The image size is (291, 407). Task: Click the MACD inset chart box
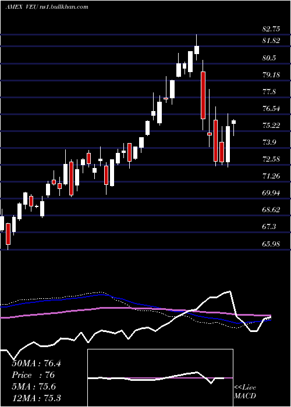(x=160, y=378)
